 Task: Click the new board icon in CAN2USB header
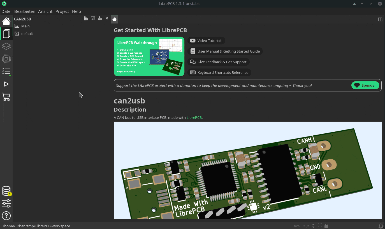(x=93, y=18)
